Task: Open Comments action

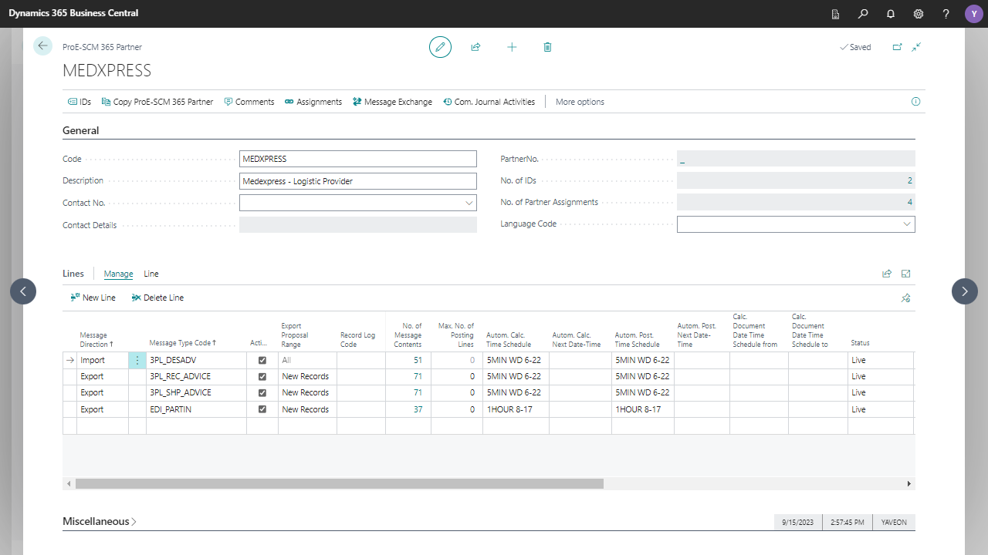Action: point(249,102)
